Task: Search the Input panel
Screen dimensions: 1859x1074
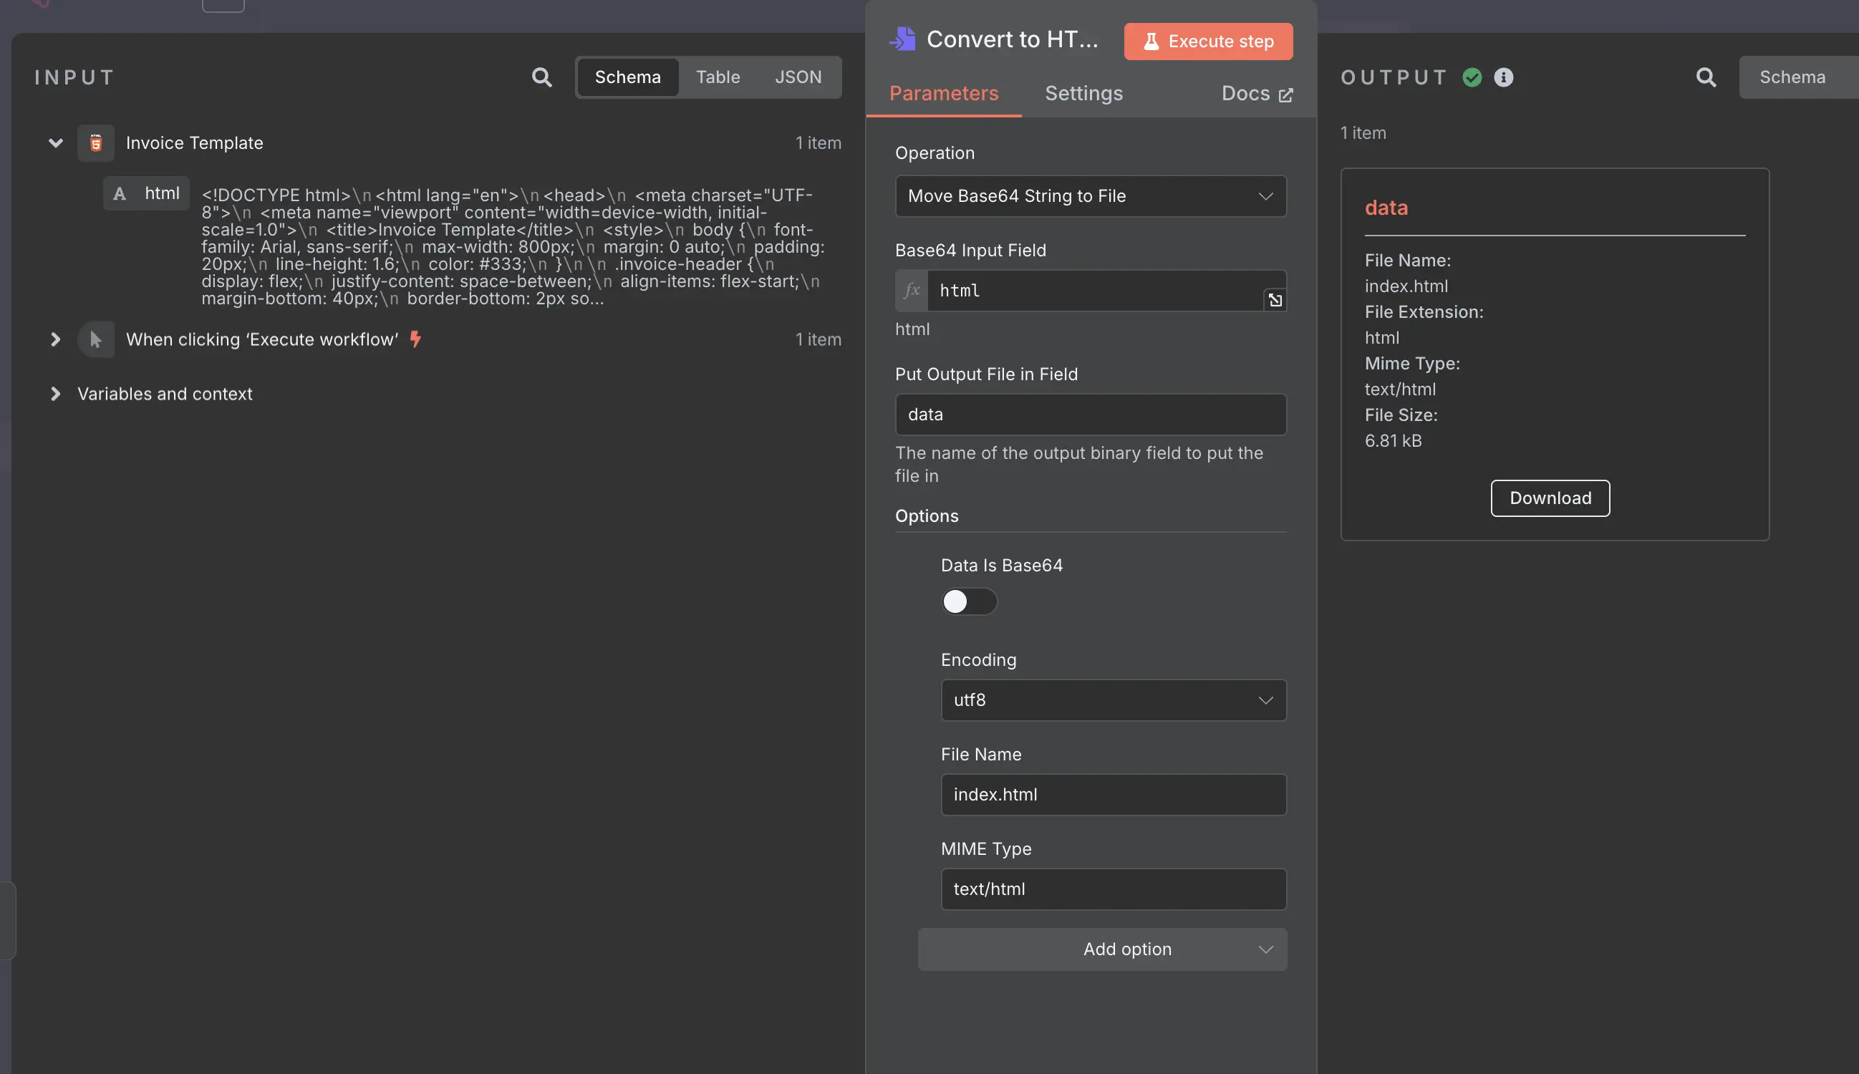Action: tap(541, 77)
